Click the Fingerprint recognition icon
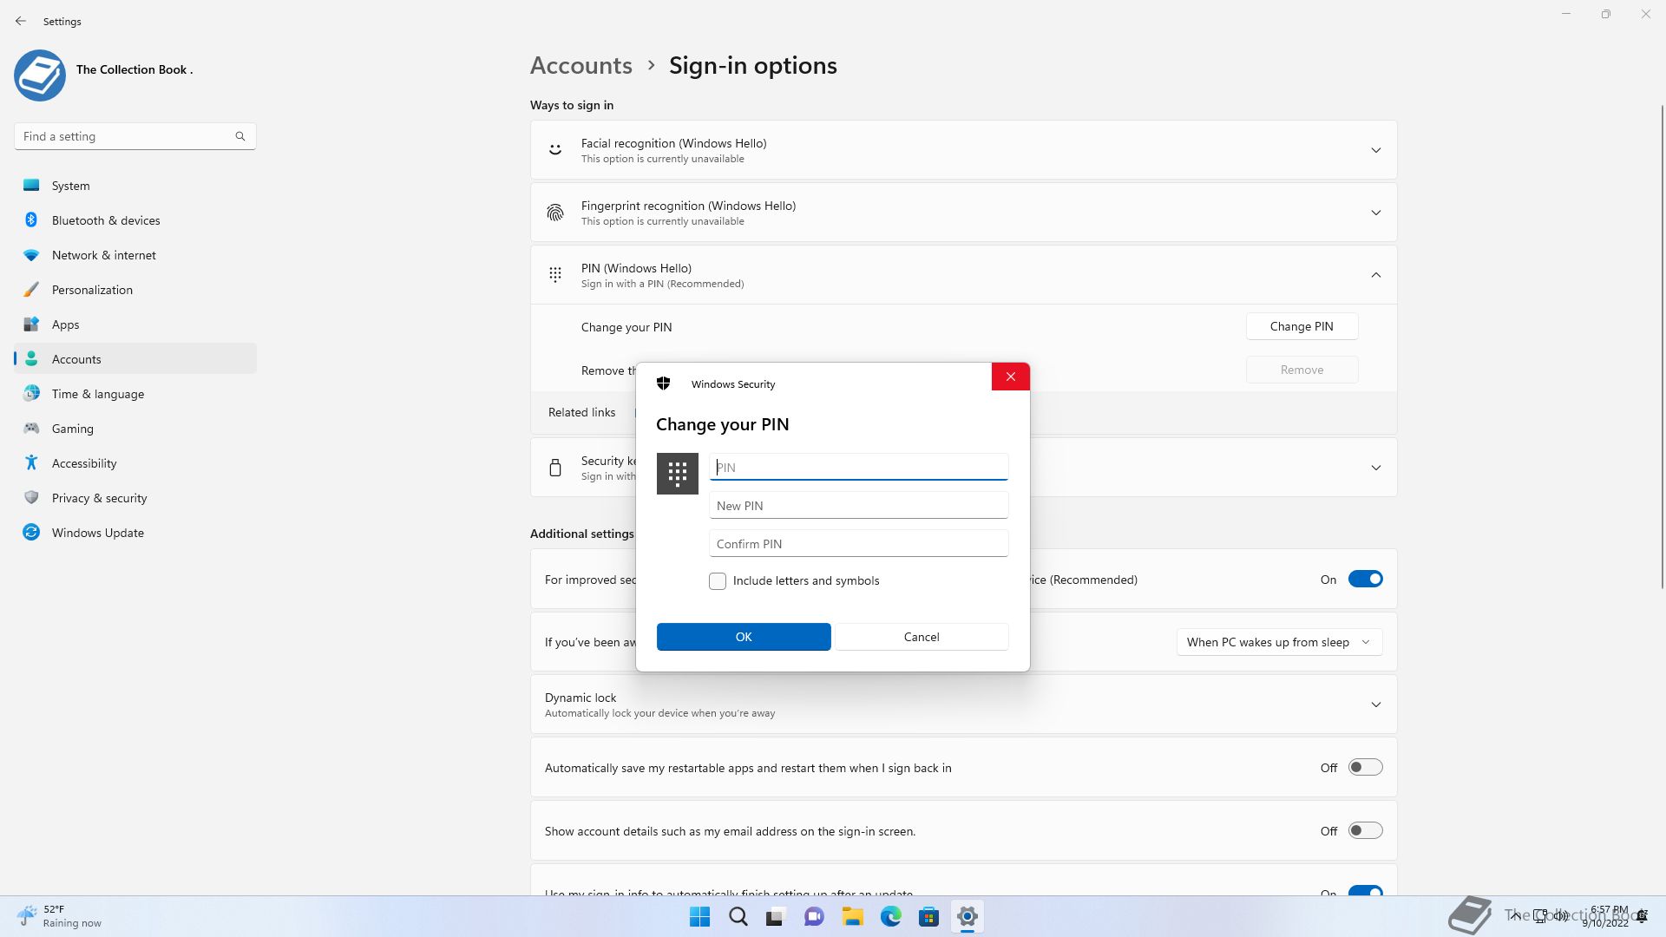Screen dimensions: 1666x937 click(555, 213)
